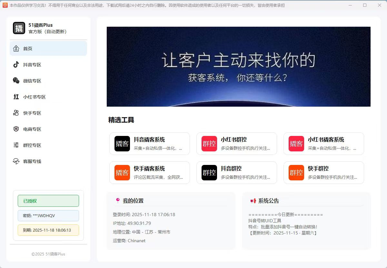Click the black 撬客 icon on 抖音撬客系统
The width and height of the screenshot is (387, 268).
[x=122, y=144]
